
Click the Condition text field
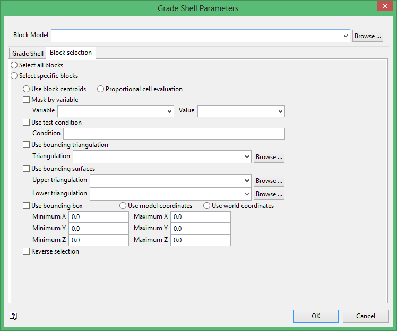(174, 134)
